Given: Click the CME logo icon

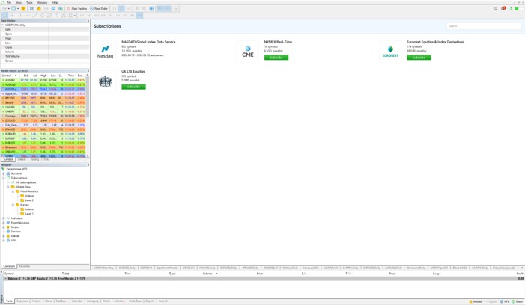Looking at the screenshot, I should (248, 51).
